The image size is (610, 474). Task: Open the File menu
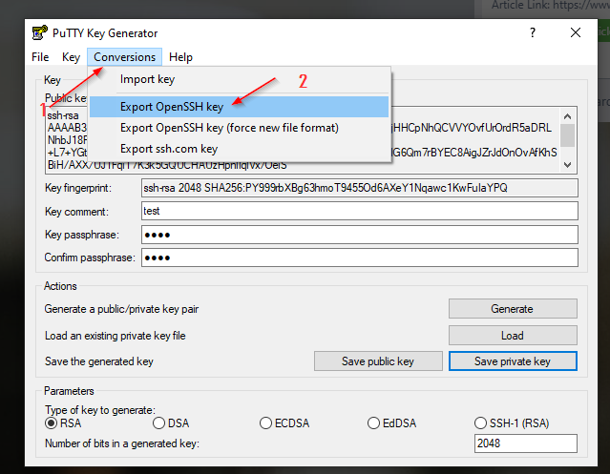click(40, 57)
